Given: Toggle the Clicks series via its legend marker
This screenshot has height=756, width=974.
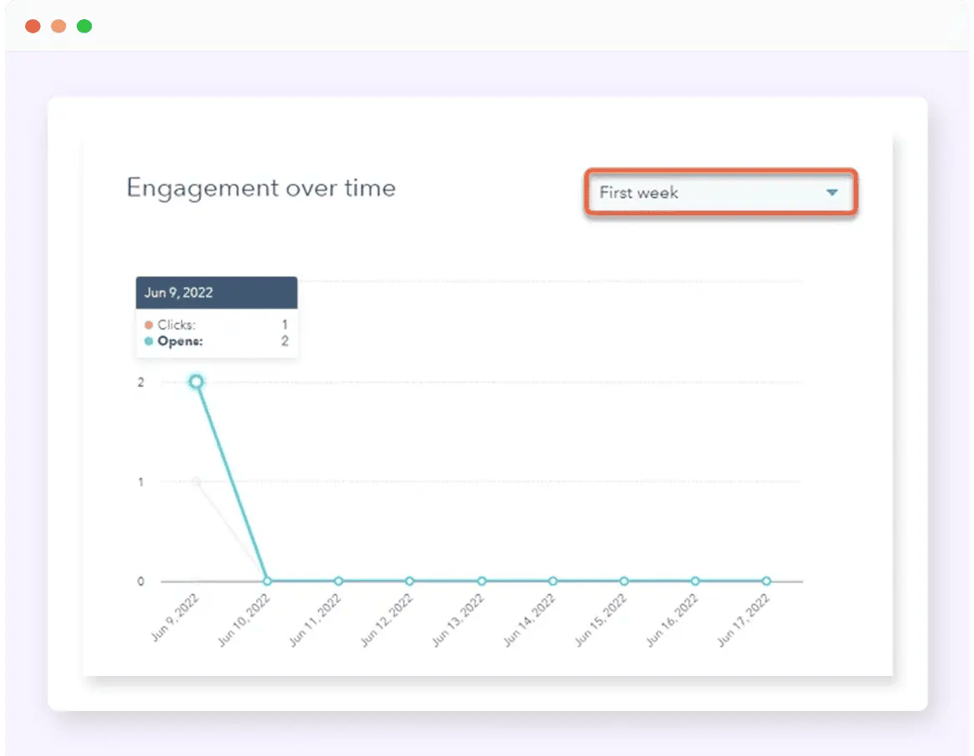Looking at the screenshot, I should tap(149, 325).
